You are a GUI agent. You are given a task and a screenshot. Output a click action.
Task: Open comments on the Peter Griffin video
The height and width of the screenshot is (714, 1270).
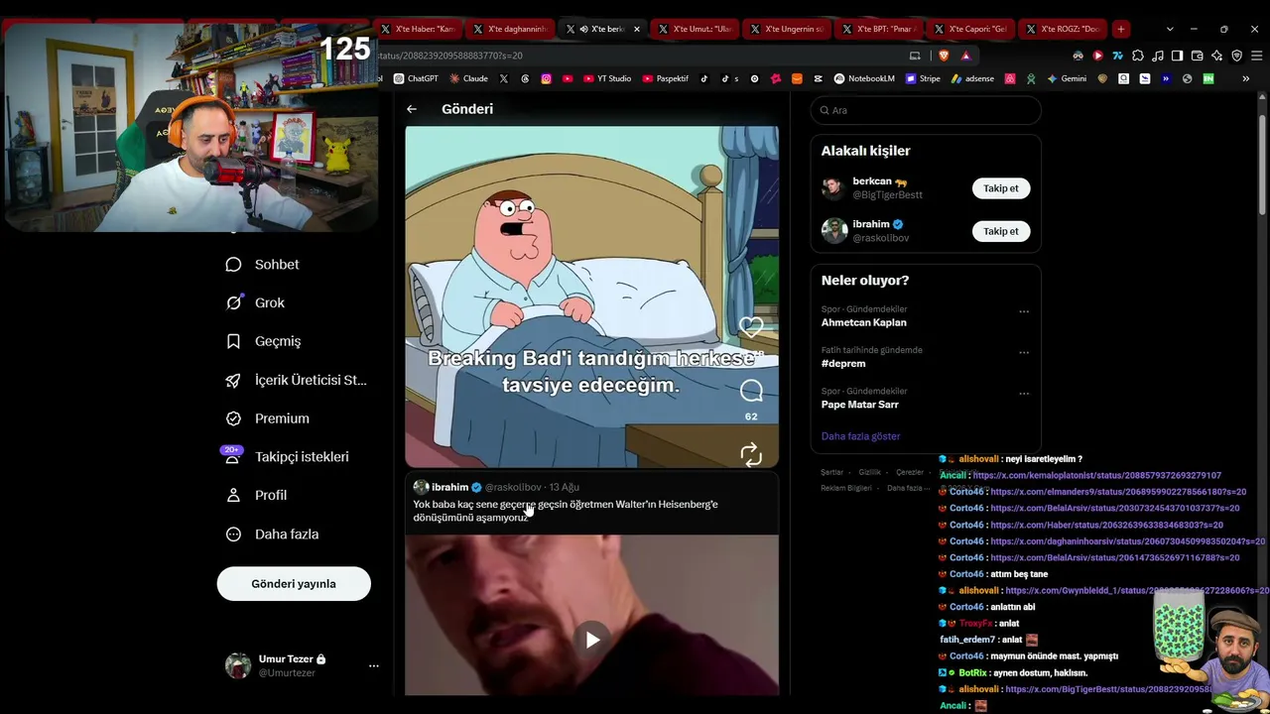pyautogui.click(x=751, y=391)
